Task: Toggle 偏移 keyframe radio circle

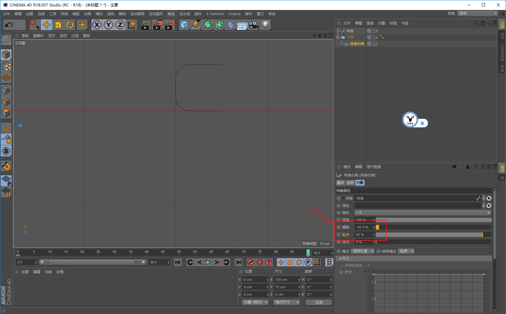Action: 339,227
